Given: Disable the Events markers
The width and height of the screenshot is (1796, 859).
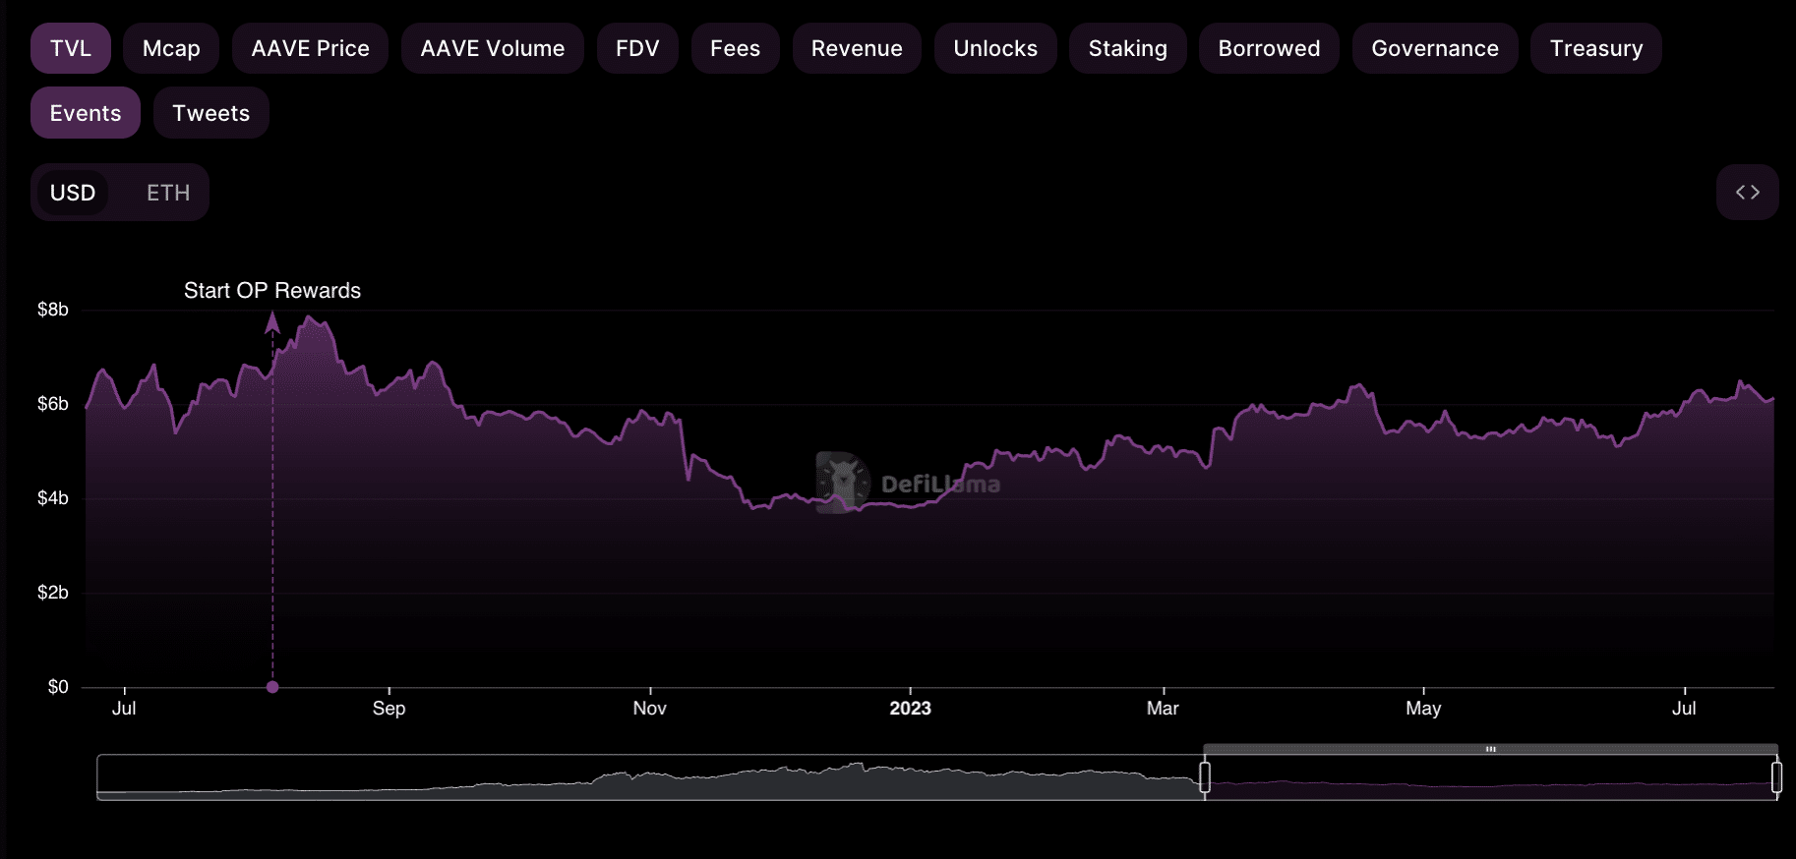Looking at the screenshot, I should [86, 113].
